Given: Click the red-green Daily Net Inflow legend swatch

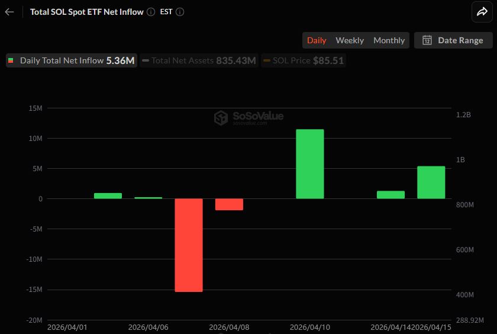Looking at the screenshot, I should click(11, 60).
